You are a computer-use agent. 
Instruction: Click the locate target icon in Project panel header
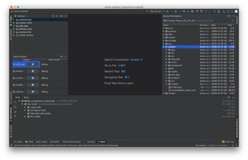tap(53, 16)
